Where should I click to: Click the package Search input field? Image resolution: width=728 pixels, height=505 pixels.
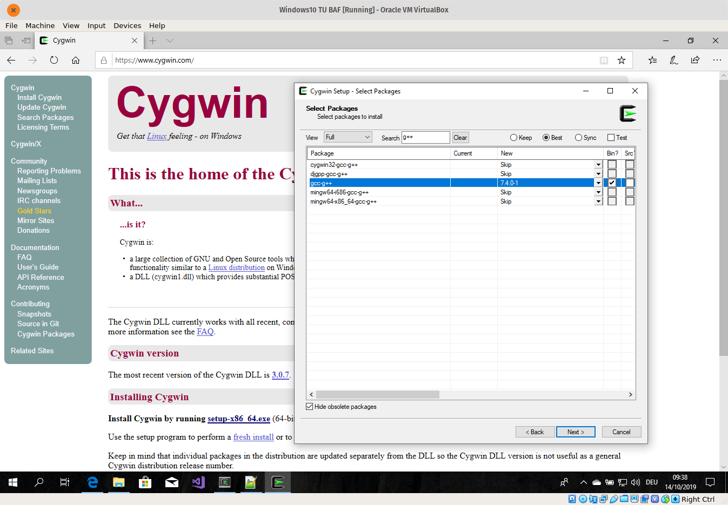point(425,137)
